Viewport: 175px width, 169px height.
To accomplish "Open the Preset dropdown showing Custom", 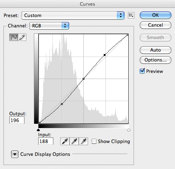I will point(73,15).
